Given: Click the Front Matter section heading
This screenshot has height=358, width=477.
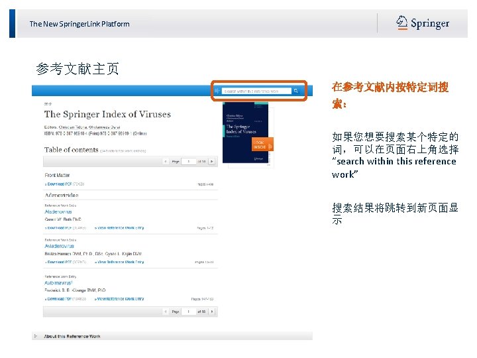Looking at the screenshot, I should 57,175.
